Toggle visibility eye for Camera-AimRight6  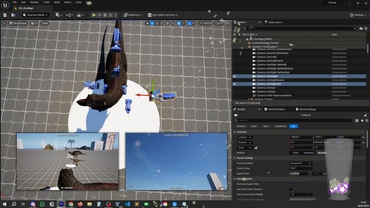(234, 76)
